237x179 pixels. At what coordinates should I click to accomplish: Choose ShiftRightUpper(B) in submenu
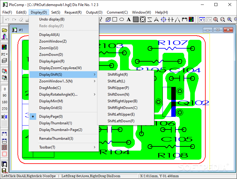point(126,101)
